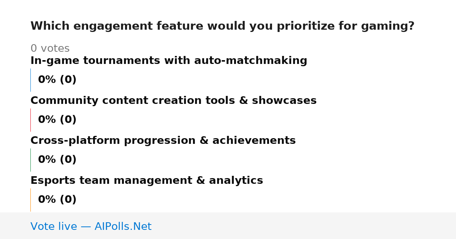Click the green bar under Cross-platform progression
Screen dimensions: 456x239
coord(30,160)
